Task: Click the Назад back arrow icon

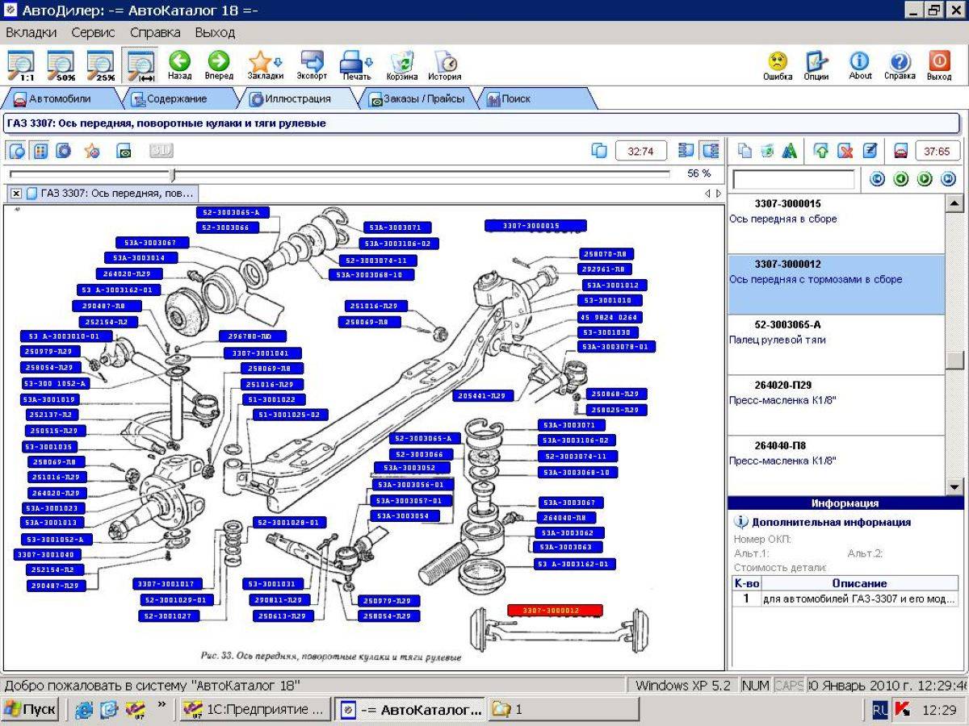Action: pyautogui.click(x=179, y=61)
